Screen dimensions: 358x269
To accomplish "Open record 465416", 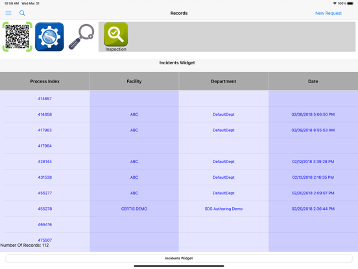I will point(45,225).
